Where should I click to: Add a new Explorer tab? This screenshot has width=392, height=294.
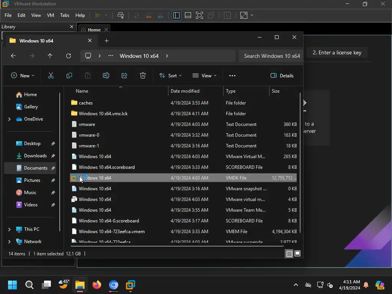pyautogui.click(x=106, y=41)
